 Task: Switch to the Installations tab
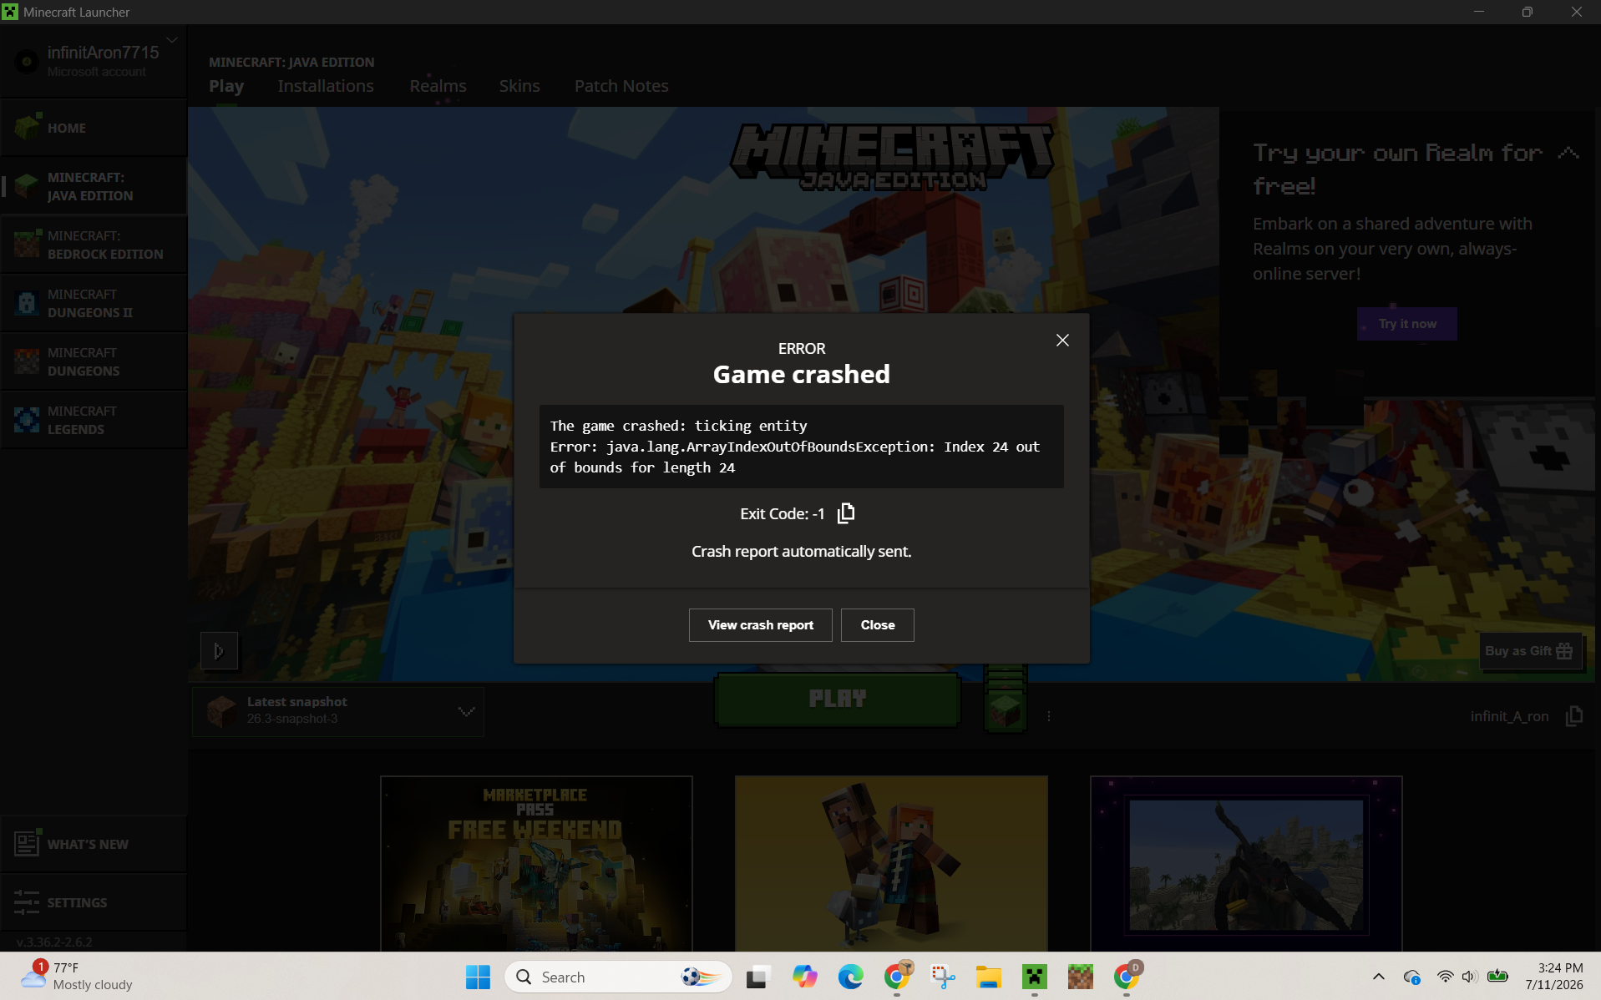pos(326,86)
